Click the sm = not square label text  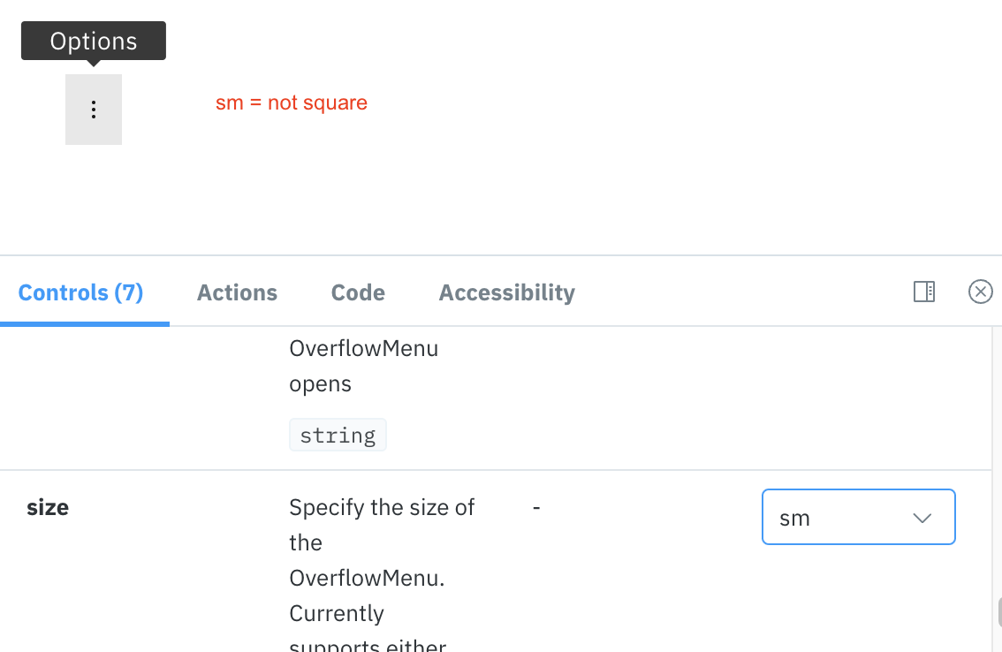[292, 102]
